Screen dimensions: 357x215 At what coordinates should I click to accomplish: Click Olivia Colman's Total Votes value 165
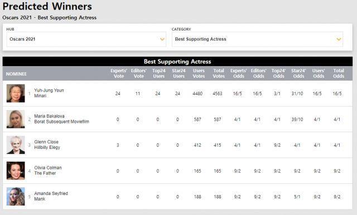[218, 171]
